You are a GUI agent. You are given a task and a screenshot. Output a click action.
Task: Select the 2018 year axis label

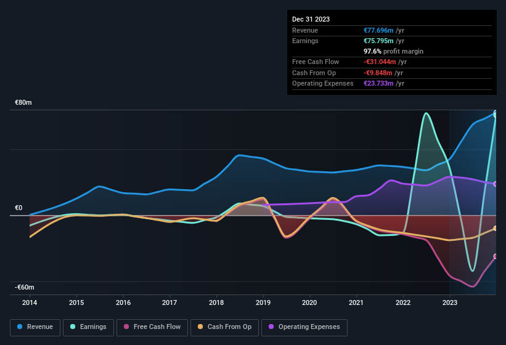(216, 302)
